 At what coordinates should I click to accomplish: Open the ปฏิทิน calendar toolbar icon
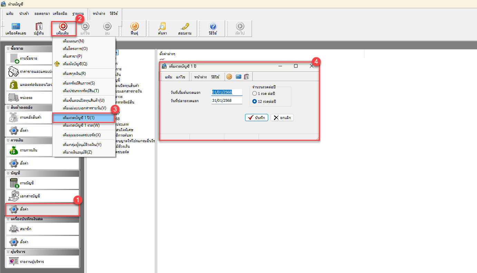click(39, 28)
